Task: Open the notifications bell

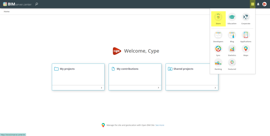Action: pos(258,4)
